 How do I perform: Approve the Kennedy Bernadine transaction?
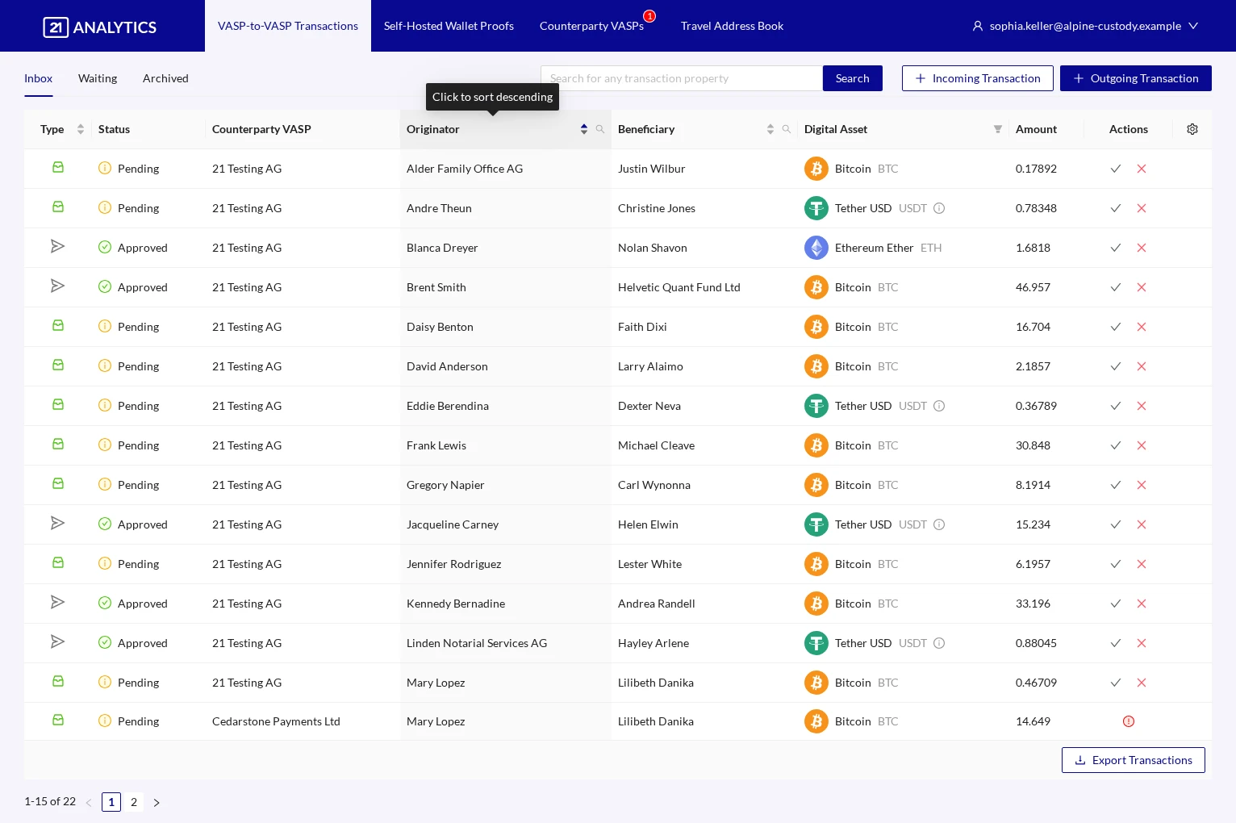tap(1116, 604)
